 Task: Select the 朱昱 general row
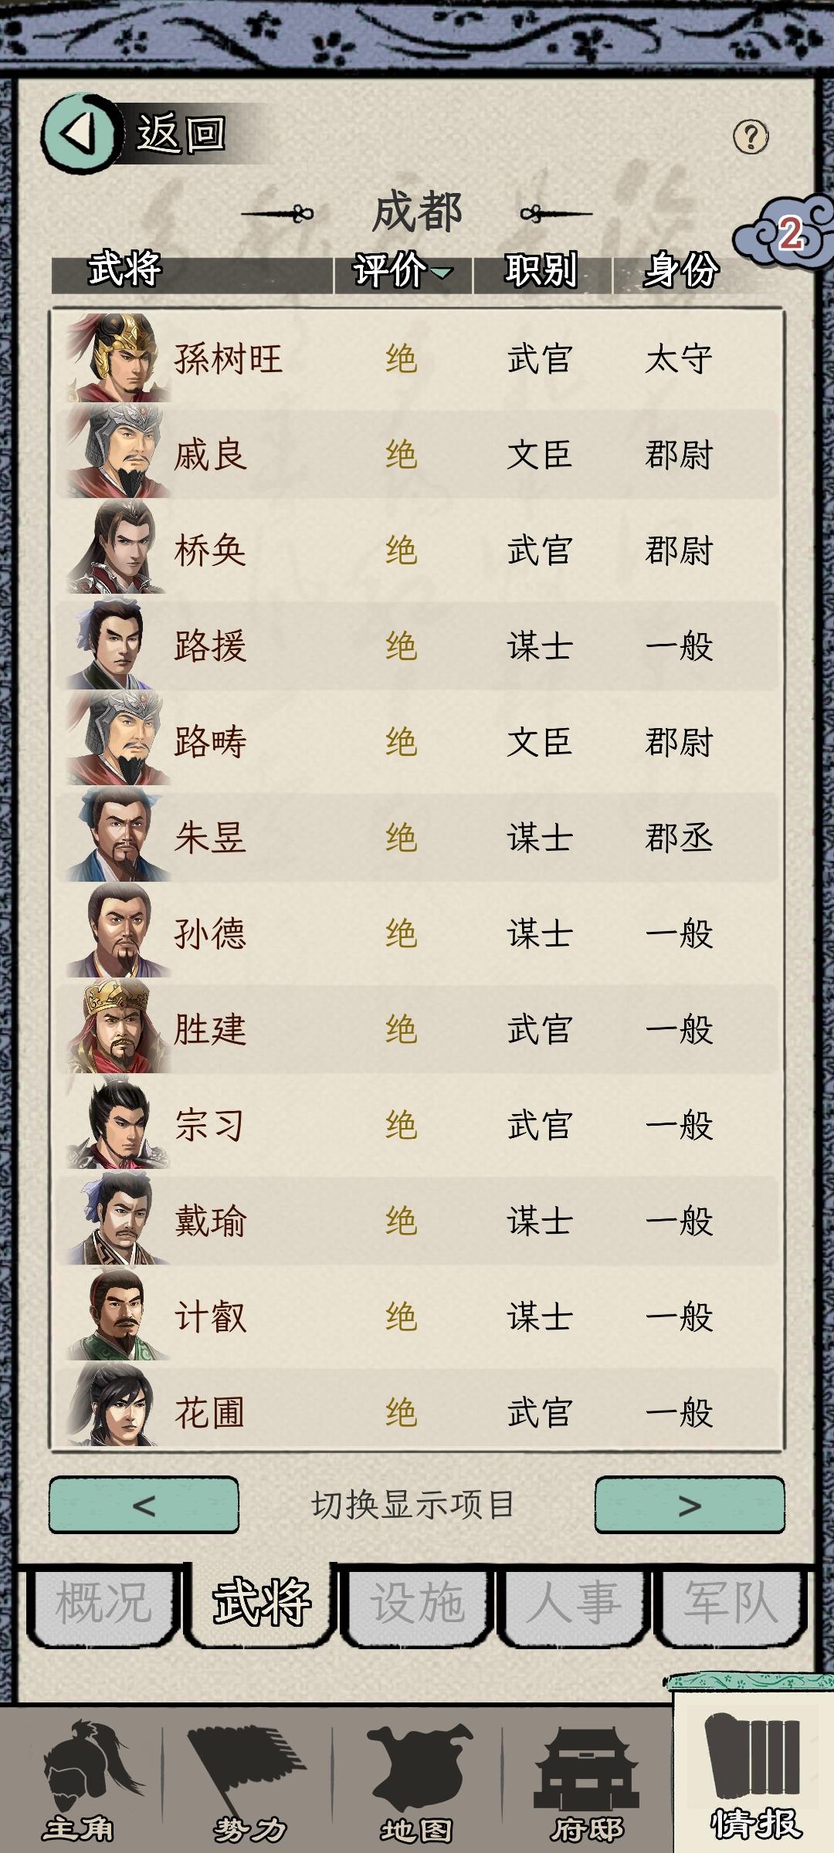coord(417,837)
